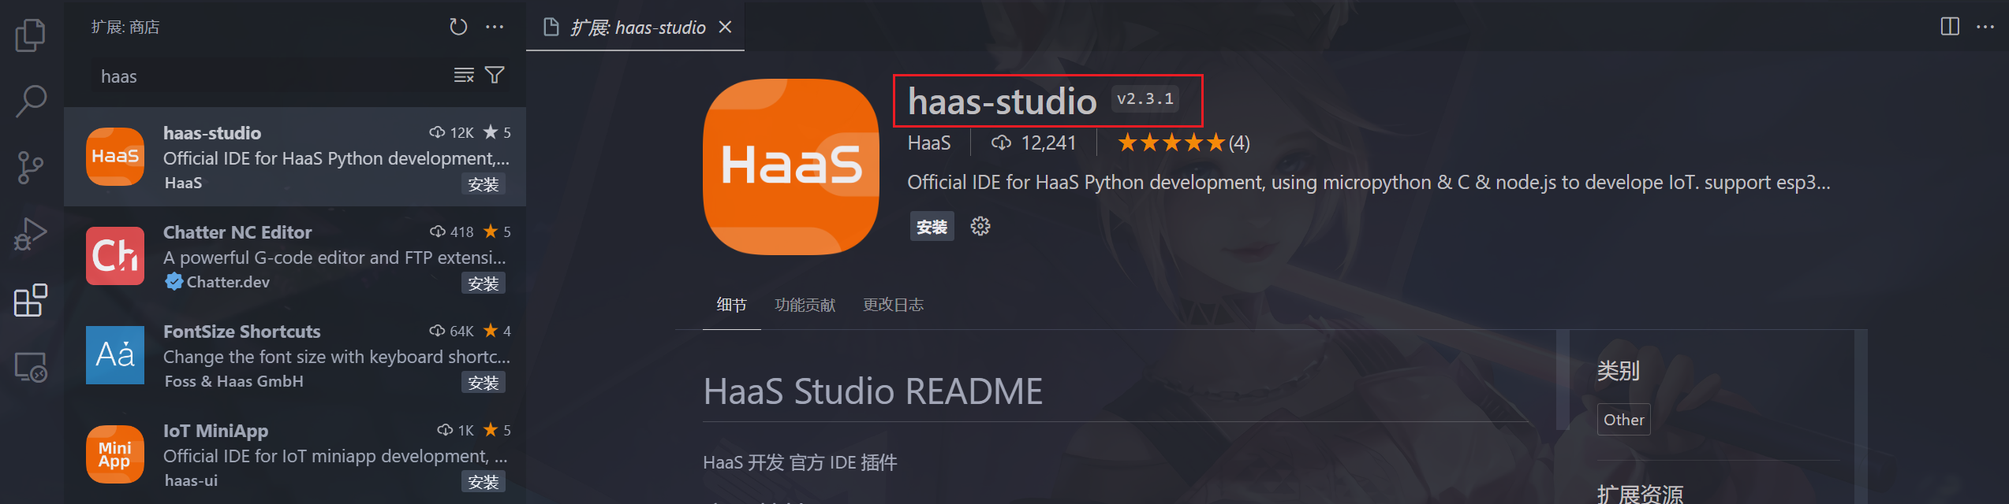Open the Extensions view icon
The height and width of the screenshot is (504, 2009).
tap(31, 300)
